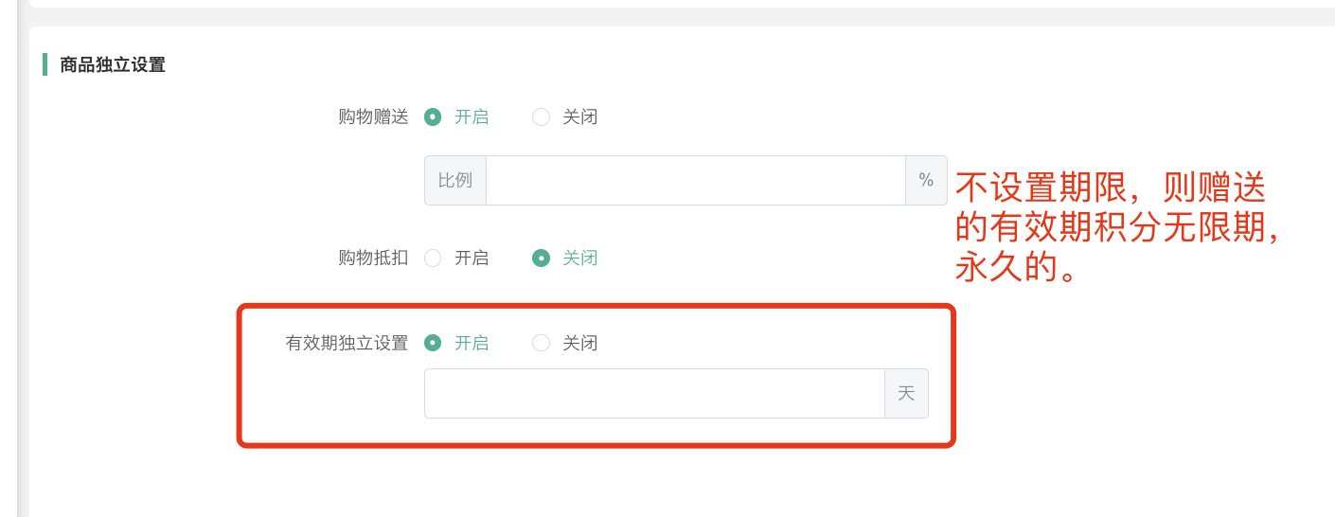
Task: Click the 购物赠送 field label
Action: (373, 117)
